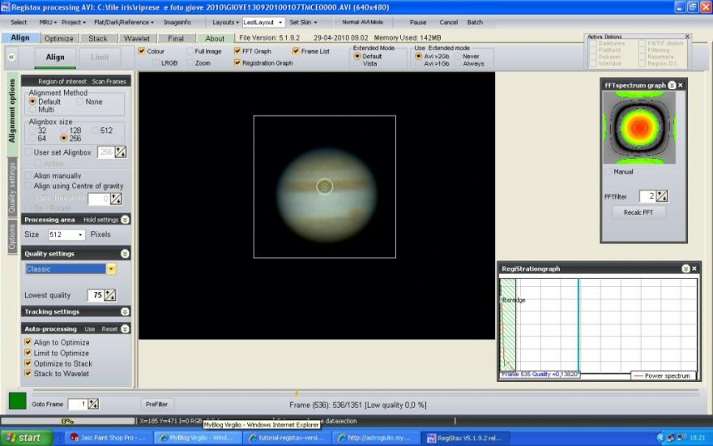This screenshot has width=713, height=446.
Task: Enable Manual checkbox in FFTspectrum panel
Action: click(x=608, y=172)
